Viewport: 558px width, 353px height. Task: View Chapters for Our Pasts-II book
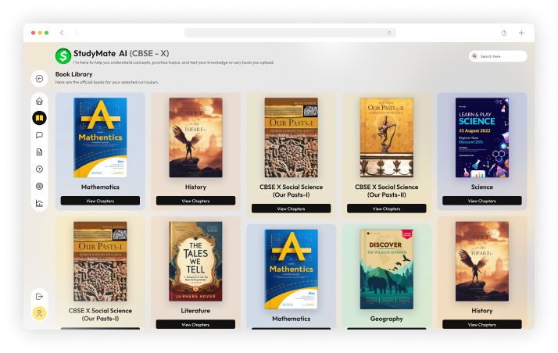pyautogui.click(x=387, y=209)
